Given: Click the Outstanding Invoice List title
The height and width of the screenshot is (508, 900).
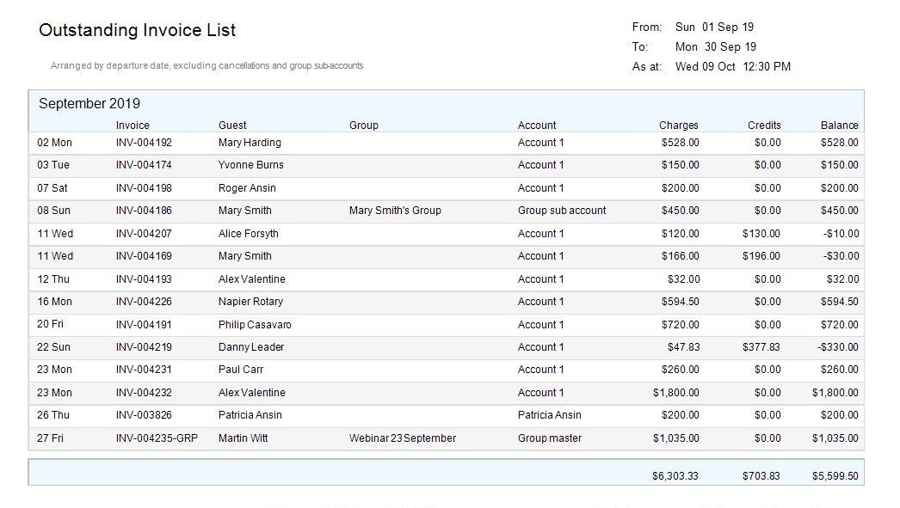Looking at the screenshot, I should tap(137, 30).
